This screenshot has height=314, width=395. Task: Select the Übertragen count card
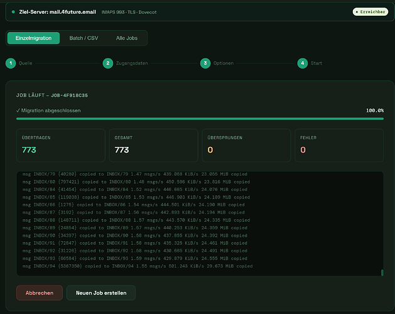click(x=62, y=145)
